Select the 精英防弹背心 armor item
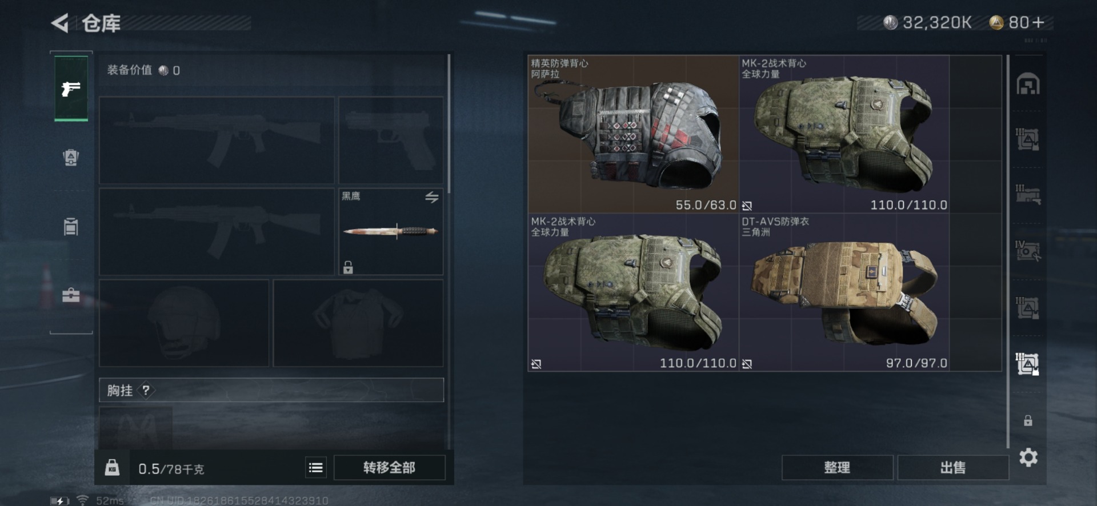Viewport: 1097px width, 506px height. click(633, 134)
